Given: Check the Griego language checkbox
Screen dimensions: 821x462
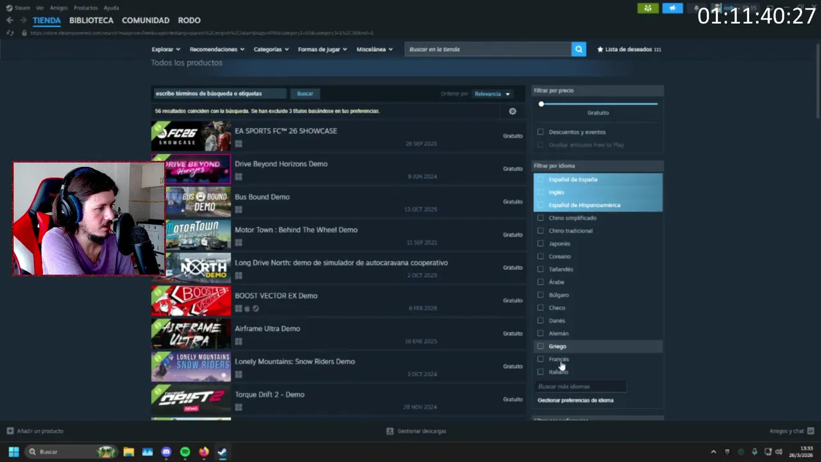Looking at the screenshot, I should point(540,346).
